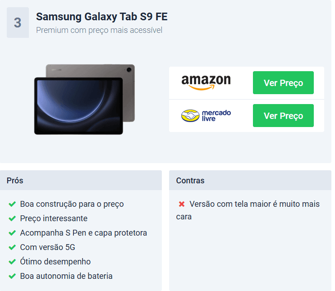Click the text Acompanha S Pen e capa protetora

coord(83,233)
